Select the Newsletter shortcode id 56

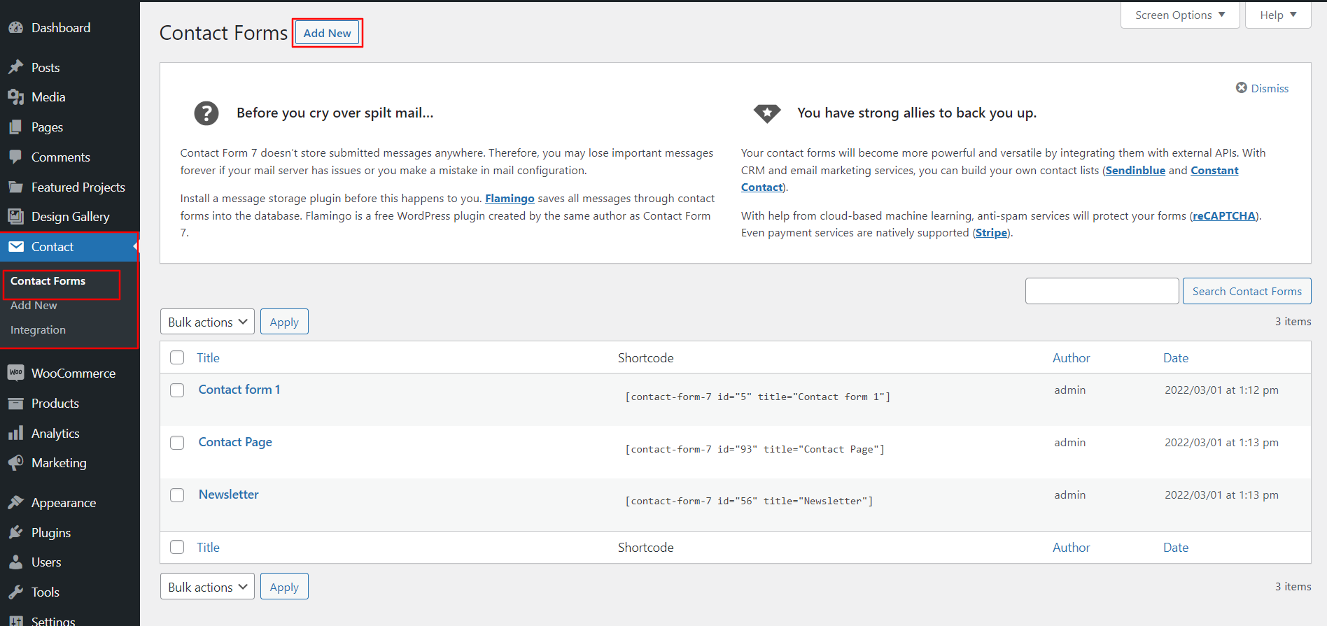coord(749,501)
